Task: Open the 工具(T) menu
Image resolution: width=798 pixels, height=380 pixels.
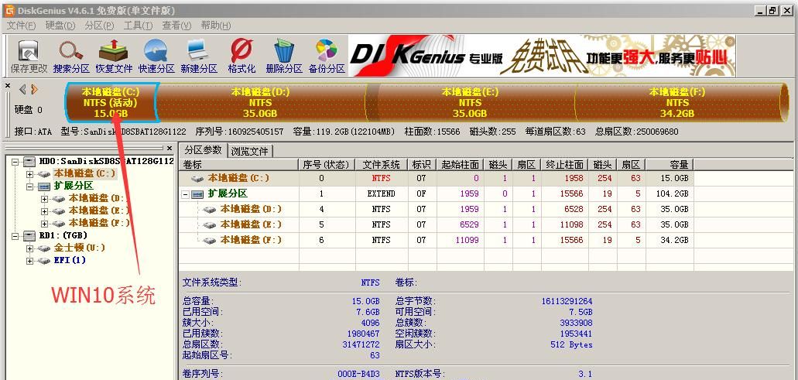Action: coord(138,26)
